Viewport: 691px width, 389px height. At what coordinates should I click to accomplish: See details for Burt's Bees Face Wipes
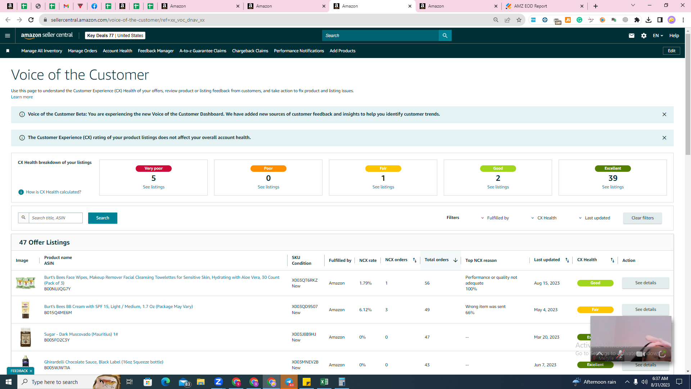(645, 283)
